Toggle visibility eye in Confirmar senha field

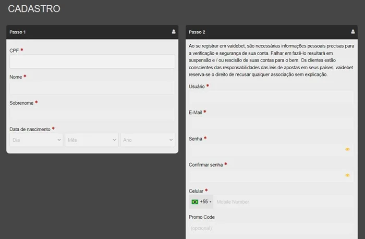pyautogui.click(x=347, y=175)
